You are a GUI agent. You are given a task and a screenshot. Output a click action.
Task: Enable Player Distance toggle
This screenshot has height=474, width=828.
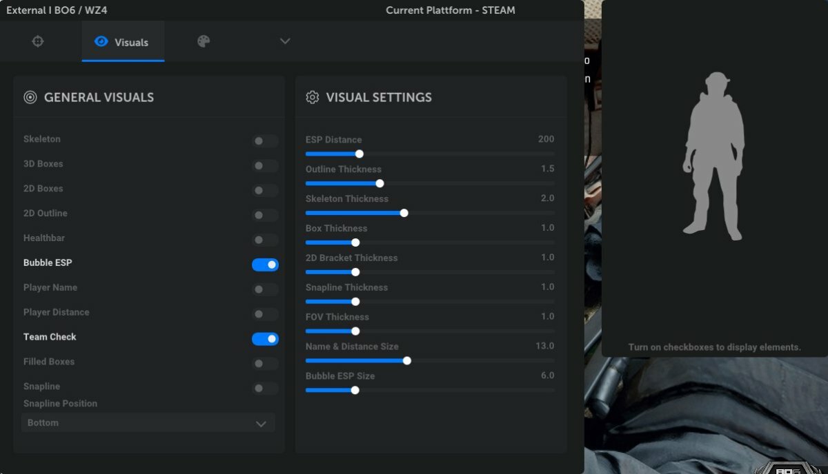click(265, 314)
